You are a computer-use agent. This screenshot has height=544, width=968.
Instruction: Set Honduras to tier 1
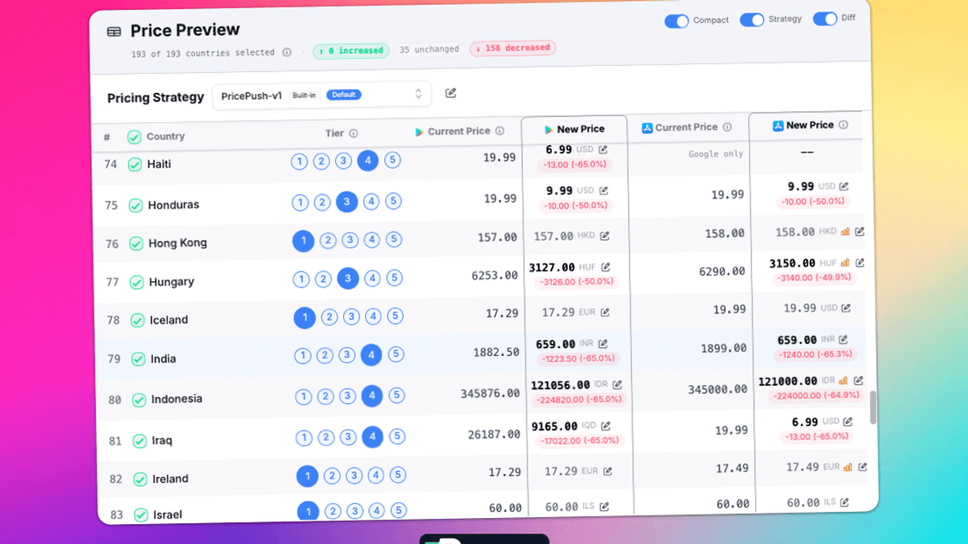click(300, 203)
